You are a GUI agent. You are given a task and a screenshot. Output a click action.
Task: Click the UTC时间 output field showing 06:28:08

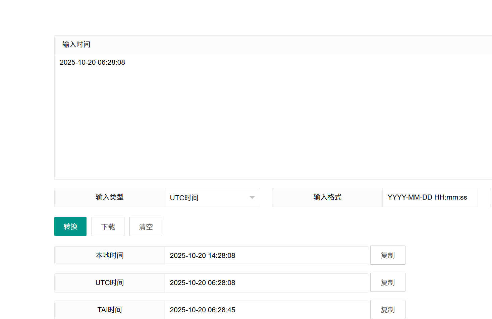click(266, 283)
